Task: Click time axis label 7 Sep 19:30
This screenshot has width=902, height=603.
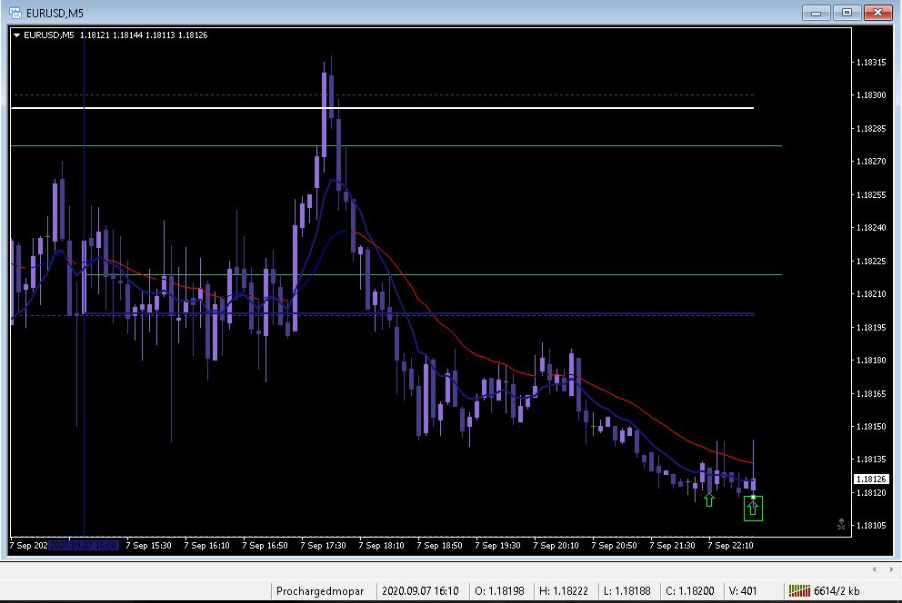Action: [497, 545]
